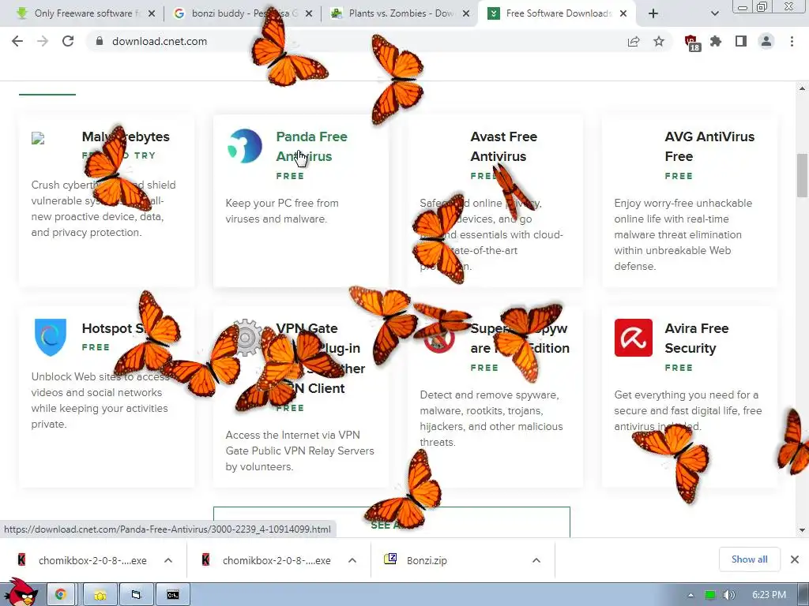This screenshot has width=809, height=606.
Task: Click the SuperAntiSpyware red icon
Action: [439, 339]
